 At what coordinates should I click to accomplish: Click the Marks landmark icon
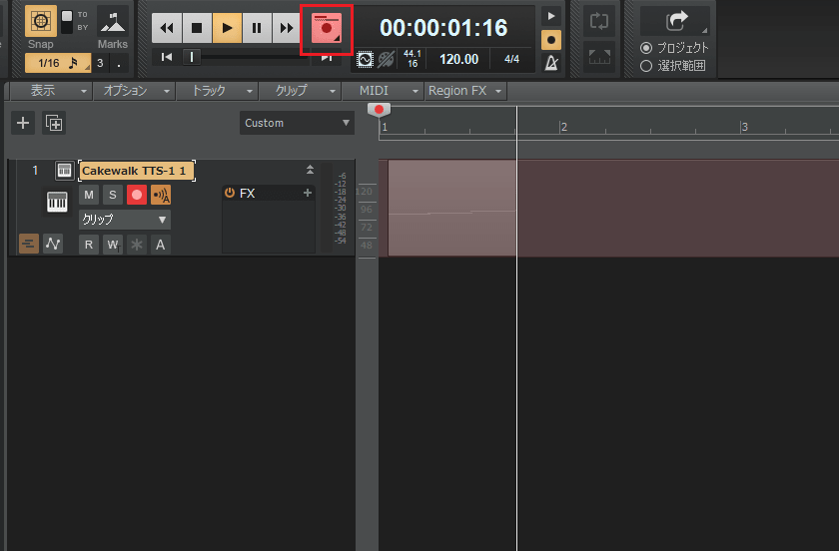point(113,21)
